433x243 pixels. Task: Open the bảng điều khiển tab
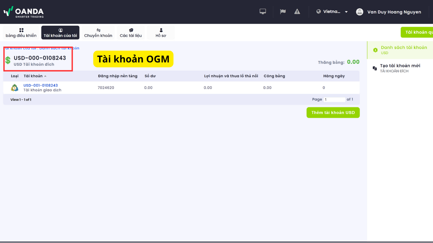pos(21,33)
